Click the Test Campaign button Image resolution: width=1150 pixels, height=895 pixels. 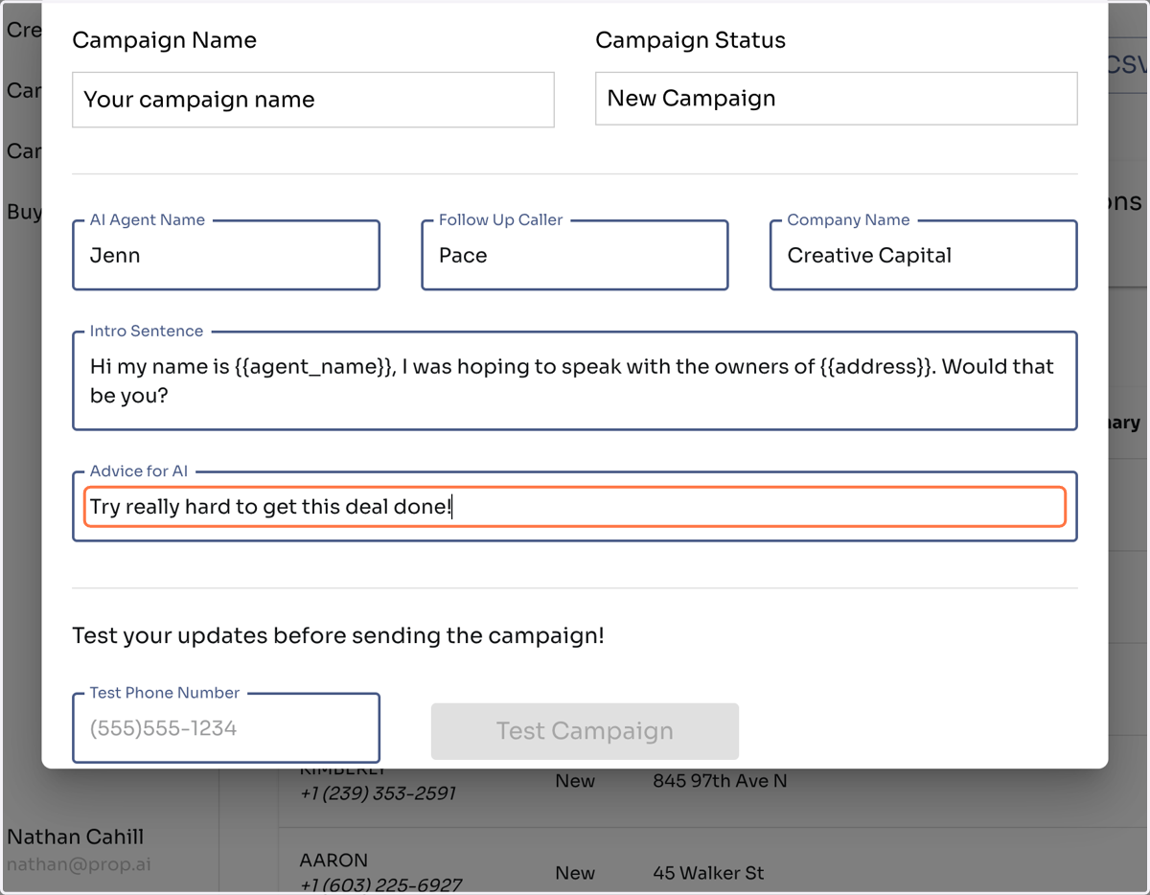tap(585, 731)
